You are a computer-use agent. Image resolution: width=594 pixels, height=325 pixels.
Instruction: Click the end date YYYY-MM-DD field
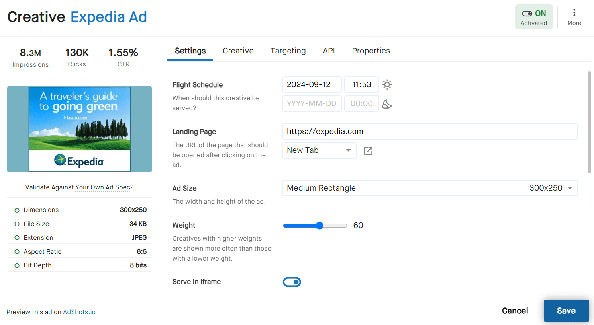point(312,104)
